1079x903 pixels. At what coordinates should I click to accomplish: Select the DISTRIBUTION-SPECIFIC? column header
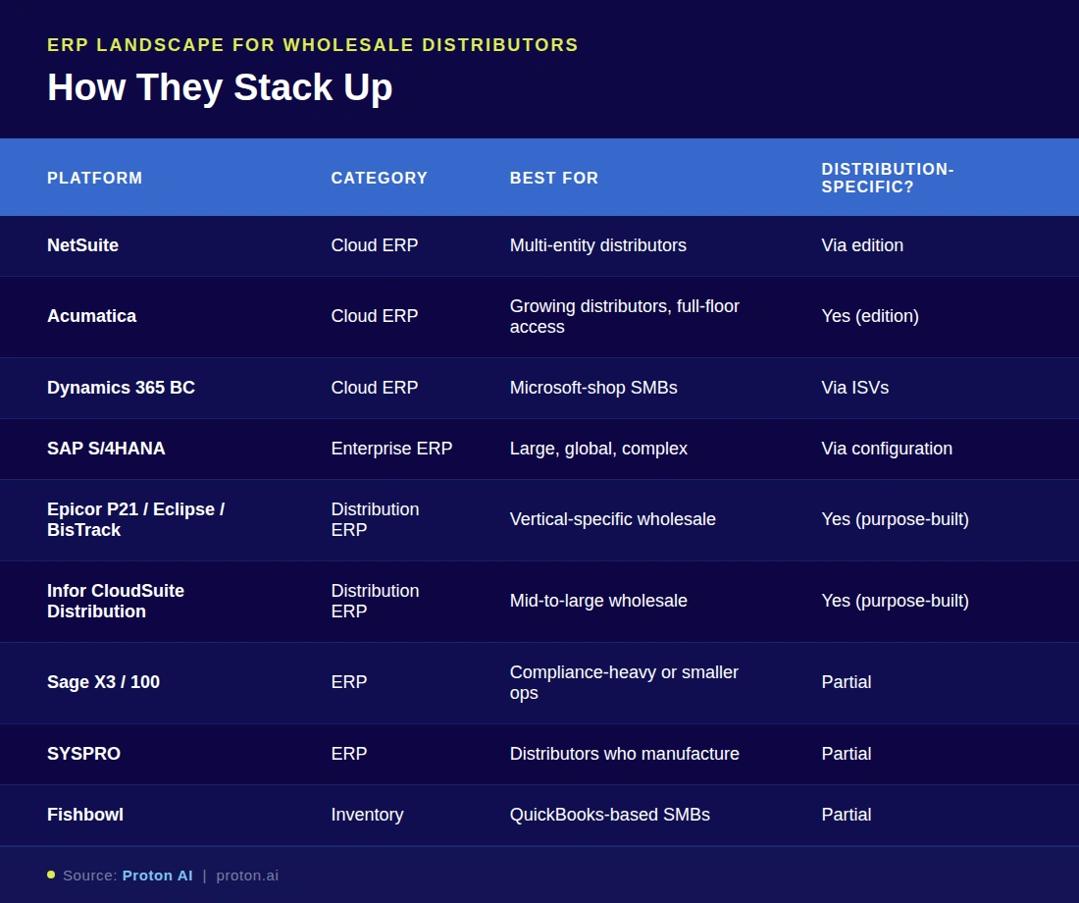[888, 178]
